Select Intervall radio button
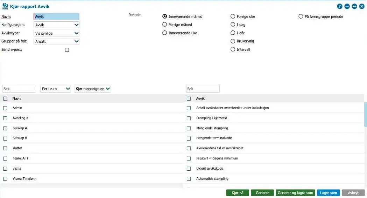This screenshot has height=198, width=367. 233,49
